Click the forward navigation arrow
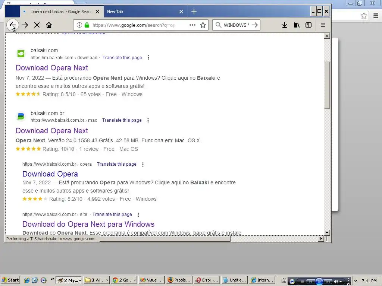This screenshot has width=382, height=286. 25,25
